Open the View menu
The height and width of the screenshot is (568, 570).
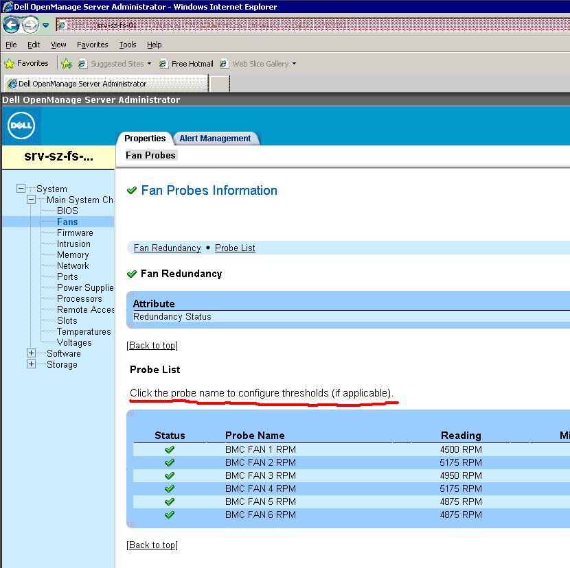(58, 45)
